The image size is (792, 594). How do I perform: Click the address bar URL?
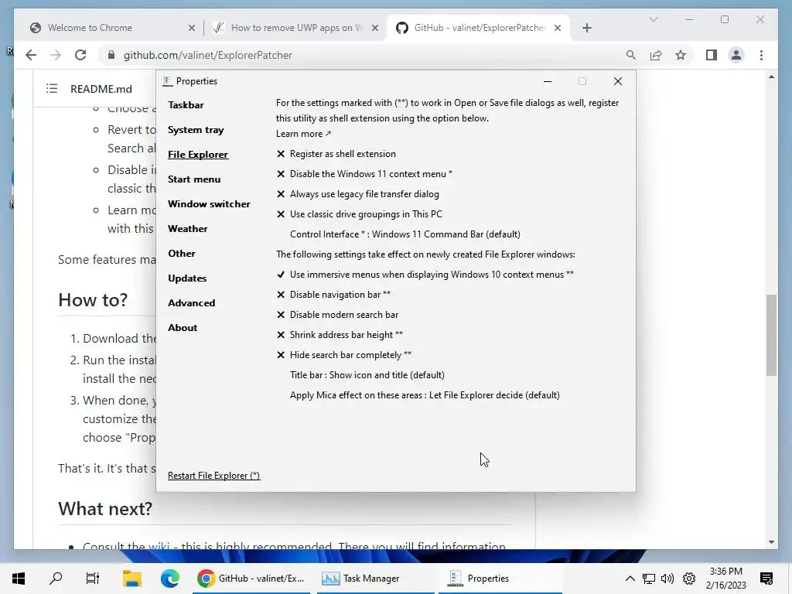point(208,55)
